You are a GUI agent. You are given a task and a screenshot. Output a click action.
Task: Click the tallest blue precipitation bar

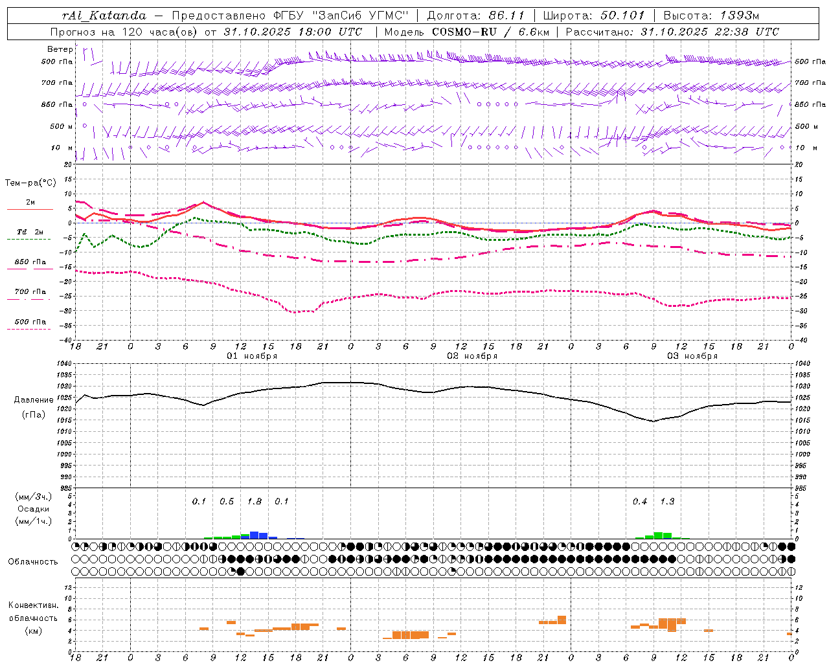255,535
